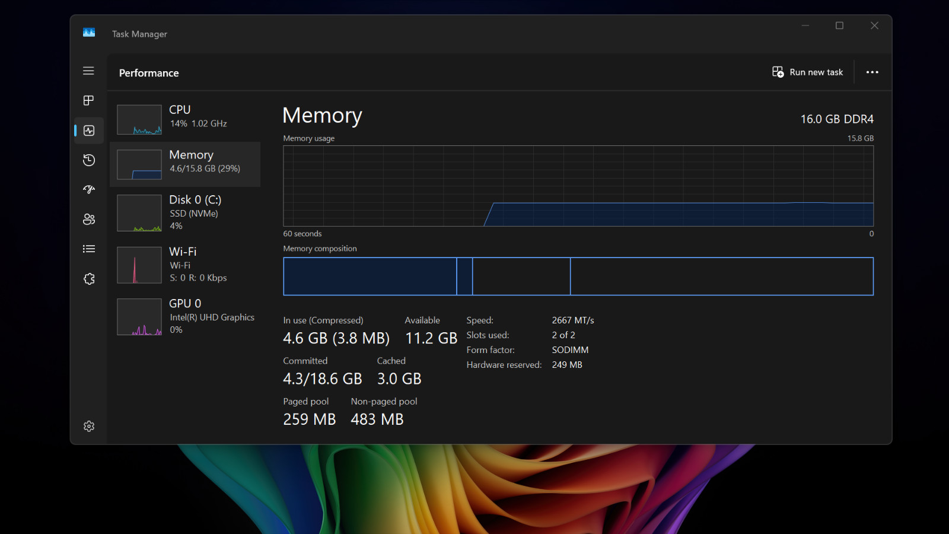
Task: Expand the three-dots more options menu
Action: 872,72
